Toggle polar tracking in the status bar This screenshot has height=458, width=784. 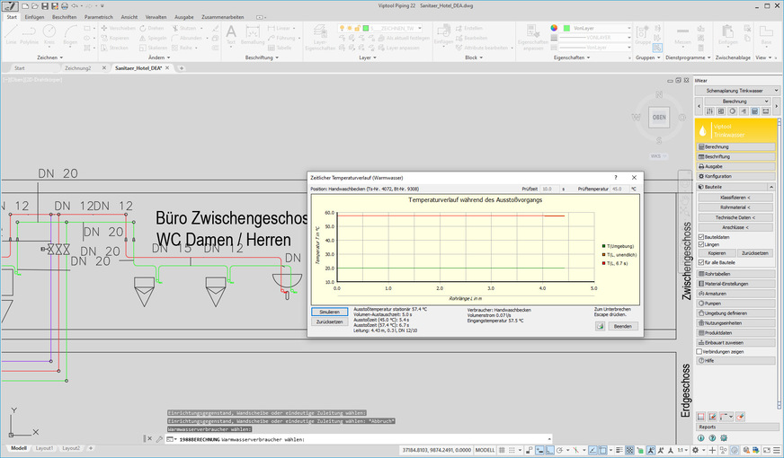(560, 450)
